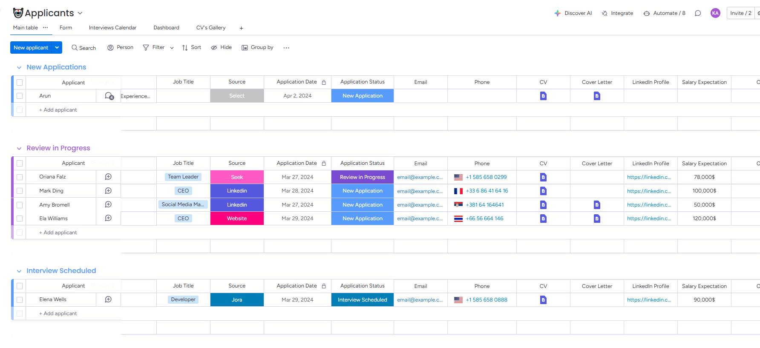Open the Hide columns button
Viewport: 760px width, 348px height.
click(x=221, y=47)
